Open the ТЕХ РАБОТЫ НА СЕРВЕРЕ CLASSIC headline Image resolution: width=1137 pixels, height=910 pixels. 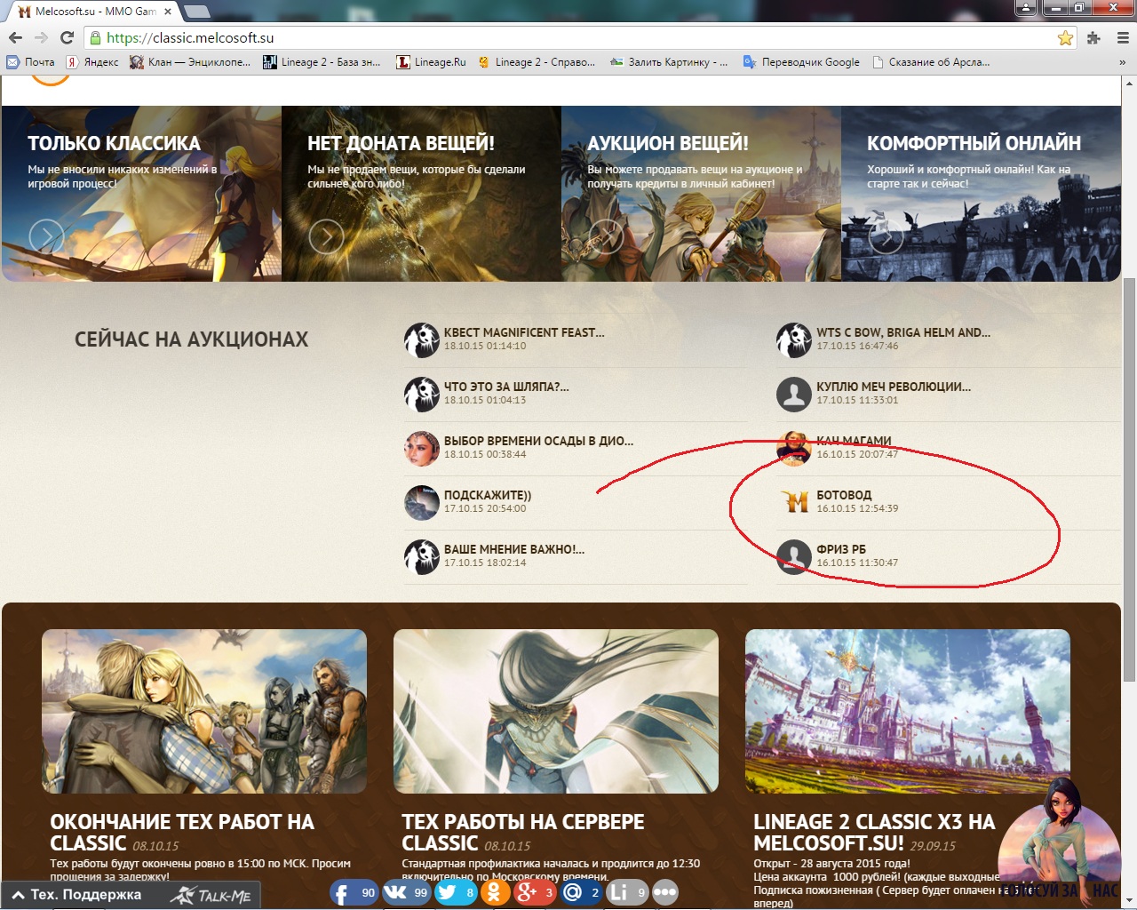click(x=523, y=833)
